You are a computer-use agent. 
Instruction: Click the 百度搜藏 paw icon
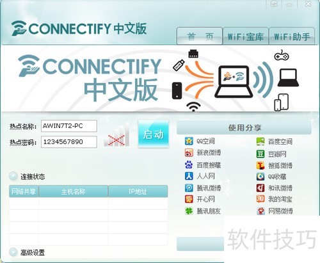point(189,164)
